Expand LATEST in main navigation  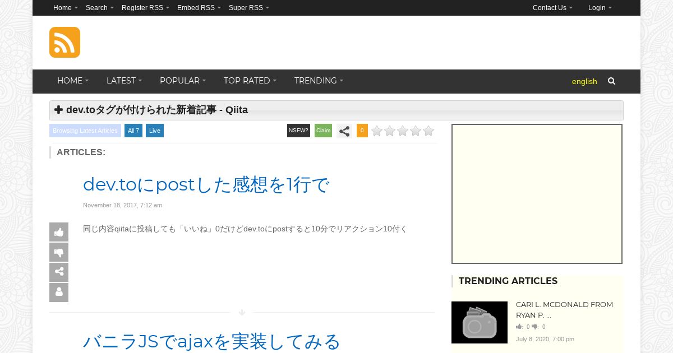(x=124, y=81)
